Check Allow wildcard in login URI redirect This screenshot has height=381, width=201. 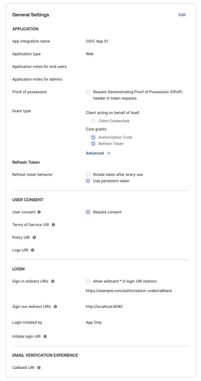pyautogui.click(x=88, y=281)
